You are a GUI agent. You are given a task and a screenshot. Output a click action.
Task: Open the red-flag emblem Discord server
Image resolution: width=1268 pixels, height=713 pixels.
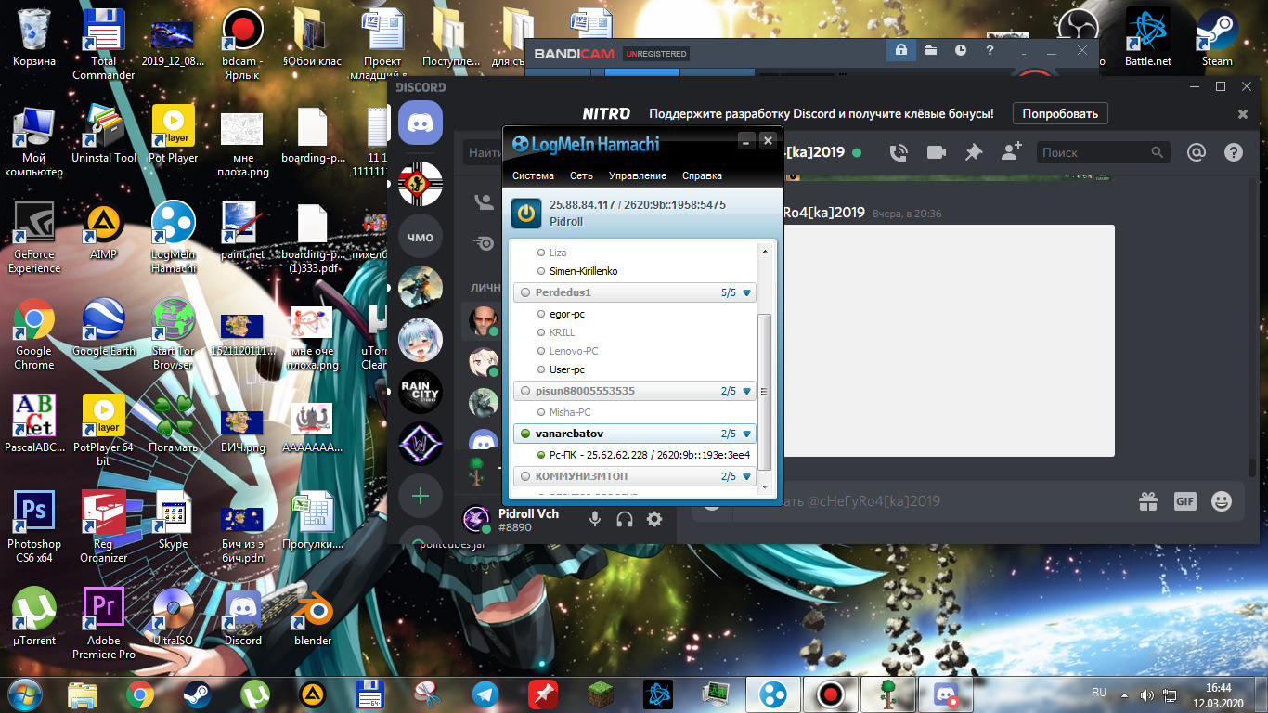[421, 185]
